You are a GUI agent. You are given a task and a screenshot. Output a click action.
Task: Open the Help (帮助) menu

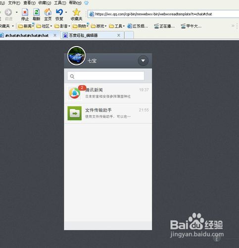tap(75, 3)
